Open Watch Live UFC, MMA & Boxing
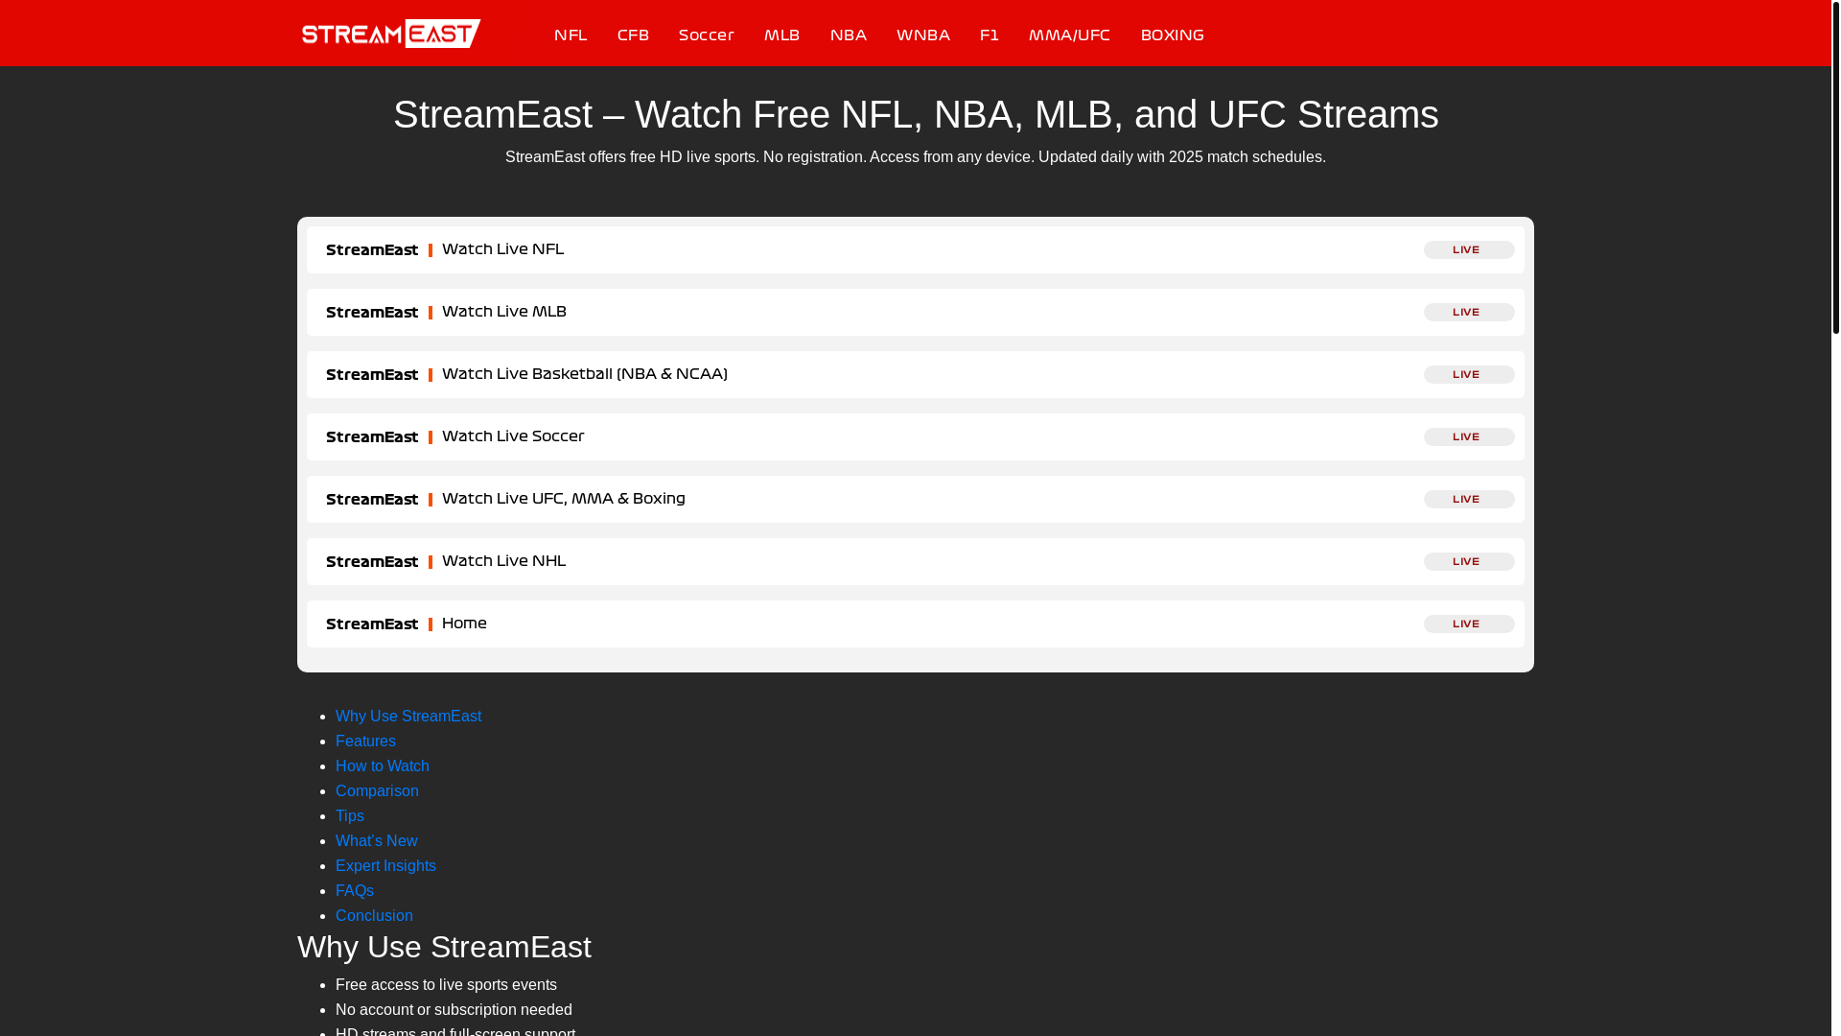The height and width of the screenshot is (1036, 1841). coord(916,499)
